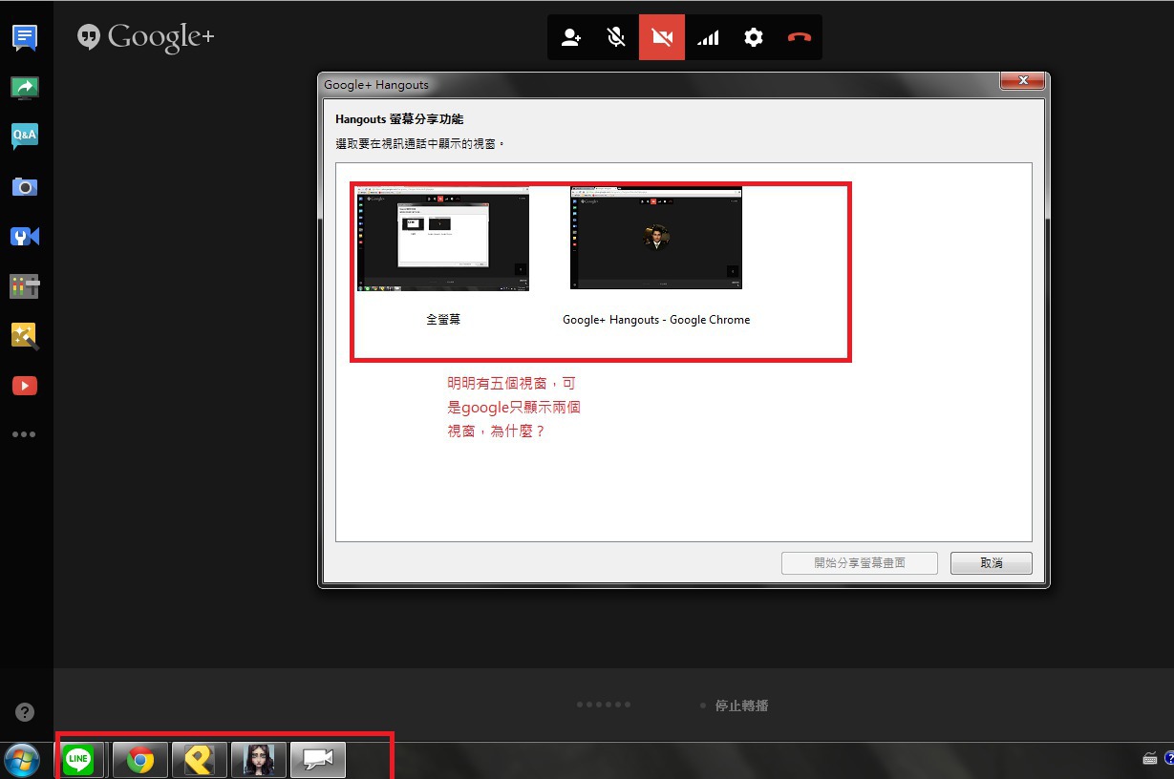Open the Control Room app icon
This screenshot has height=779, width=1174.
click(x=25, y=285)
